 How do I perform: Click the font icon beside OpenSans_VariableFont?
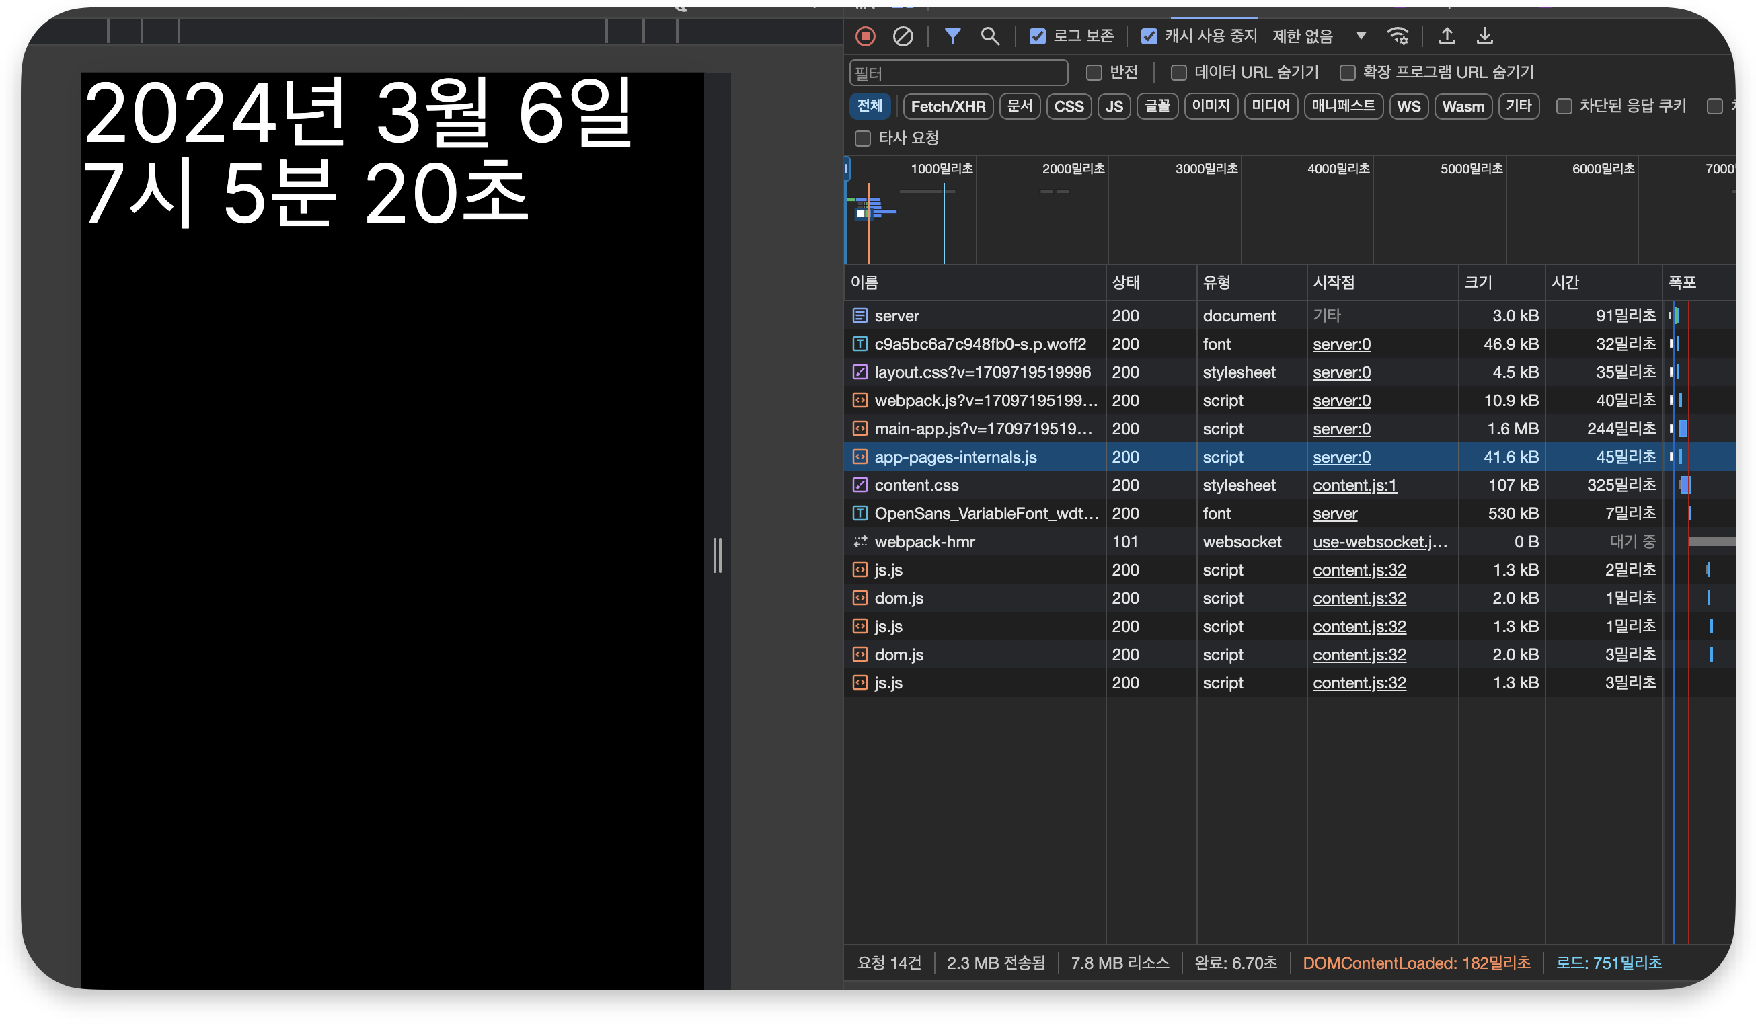pyautogui.click(x=860, y=514)
